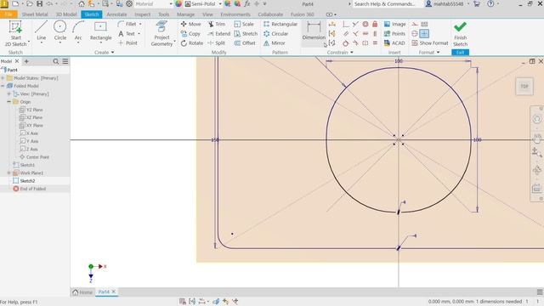Switch to 3D Model tab
Screen dimensions: 544x306
[66, 14]
